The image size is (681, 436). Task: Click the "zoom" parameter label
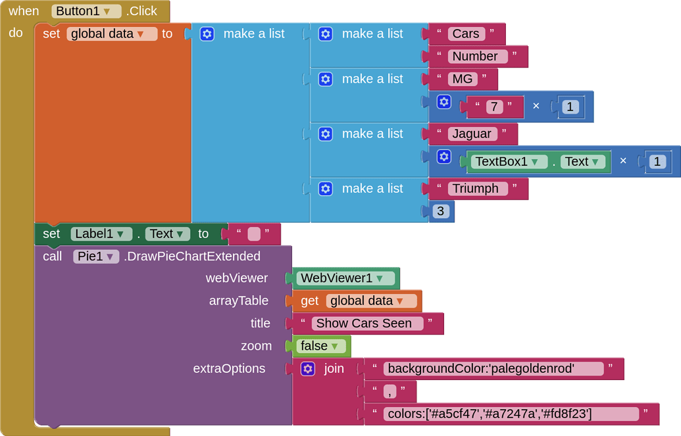point(256,346)
